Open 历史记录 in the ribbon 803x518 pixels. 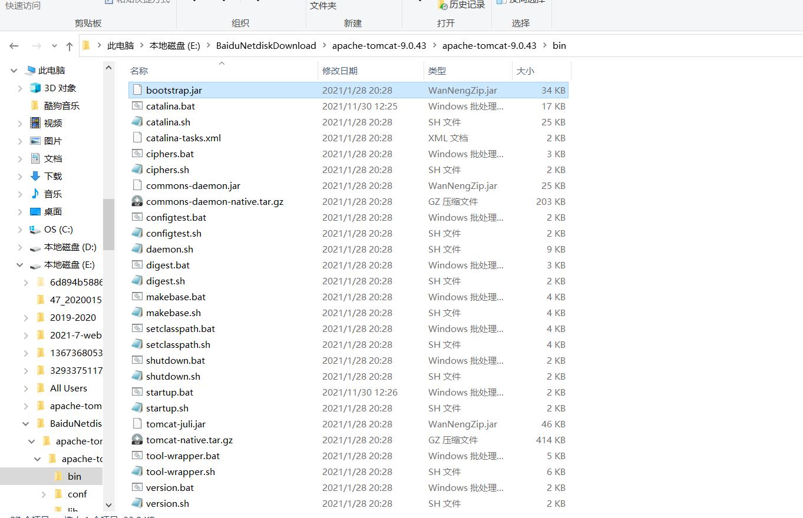click(462, 5)
